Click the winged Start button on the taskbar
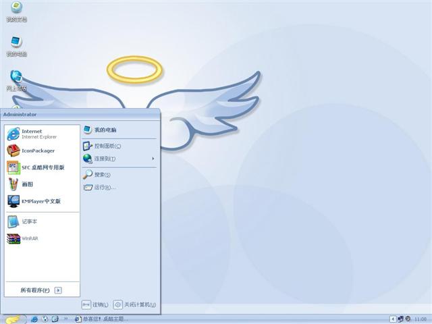The width and height of the screenshot is (432, 324). (x=13, y=319)
